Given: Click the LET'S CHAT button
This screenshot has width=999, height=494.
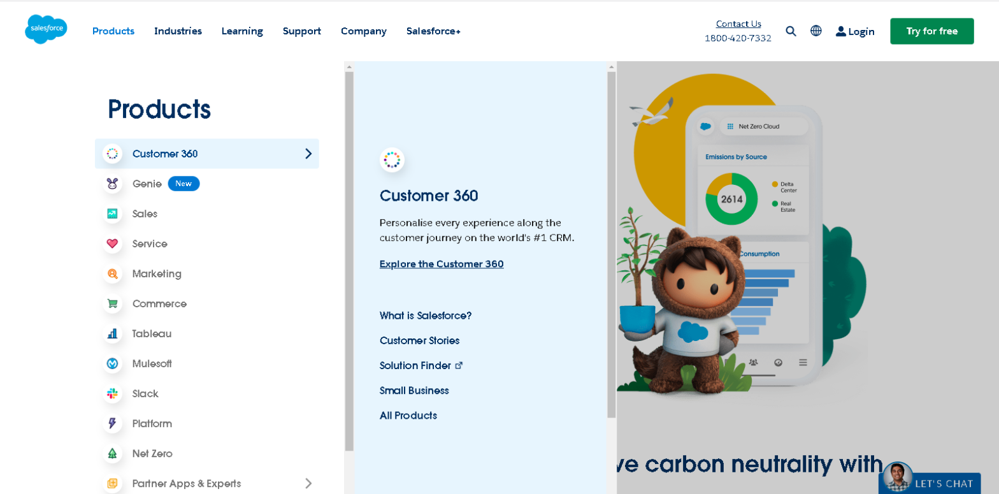Looking at the screenshot, I should [x=930, y=483].
